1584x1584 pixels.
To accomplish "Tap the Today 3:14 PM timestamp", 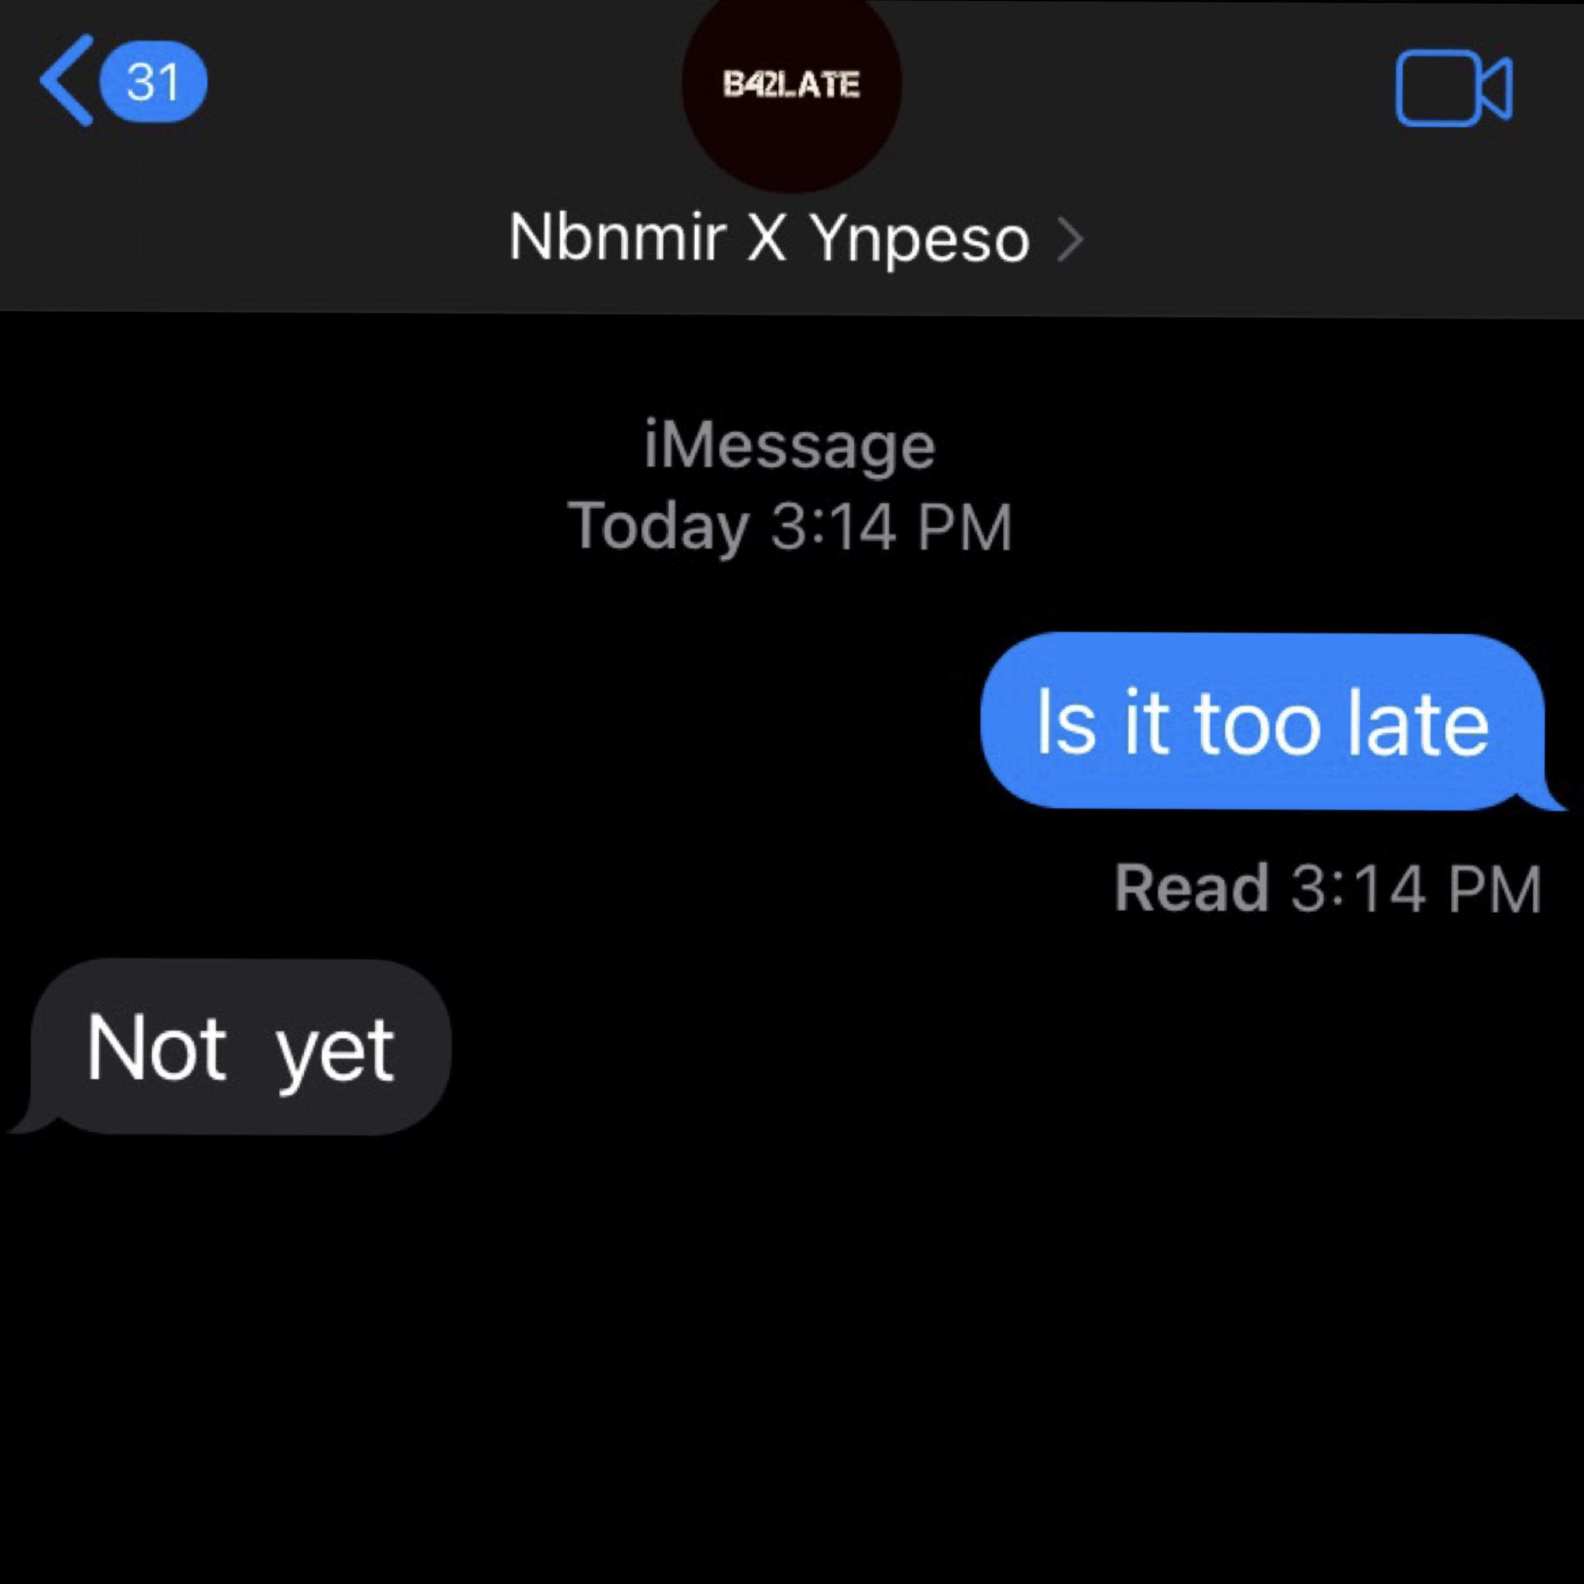I will 790,526.
